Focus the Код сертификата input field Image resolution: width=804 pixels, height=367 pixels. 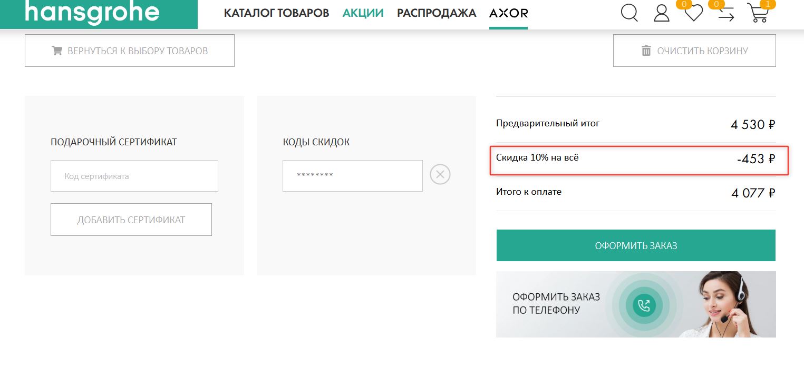tap(134, 176)
